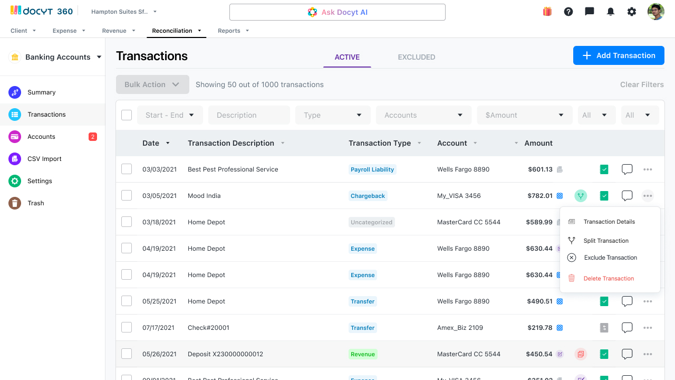Open the gift box icon in header
Viewport: 675px width, 380px height.
[x=547, y=12]
